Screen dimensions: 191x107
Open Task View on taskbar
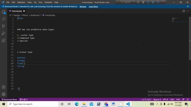(x=69, y=104)
